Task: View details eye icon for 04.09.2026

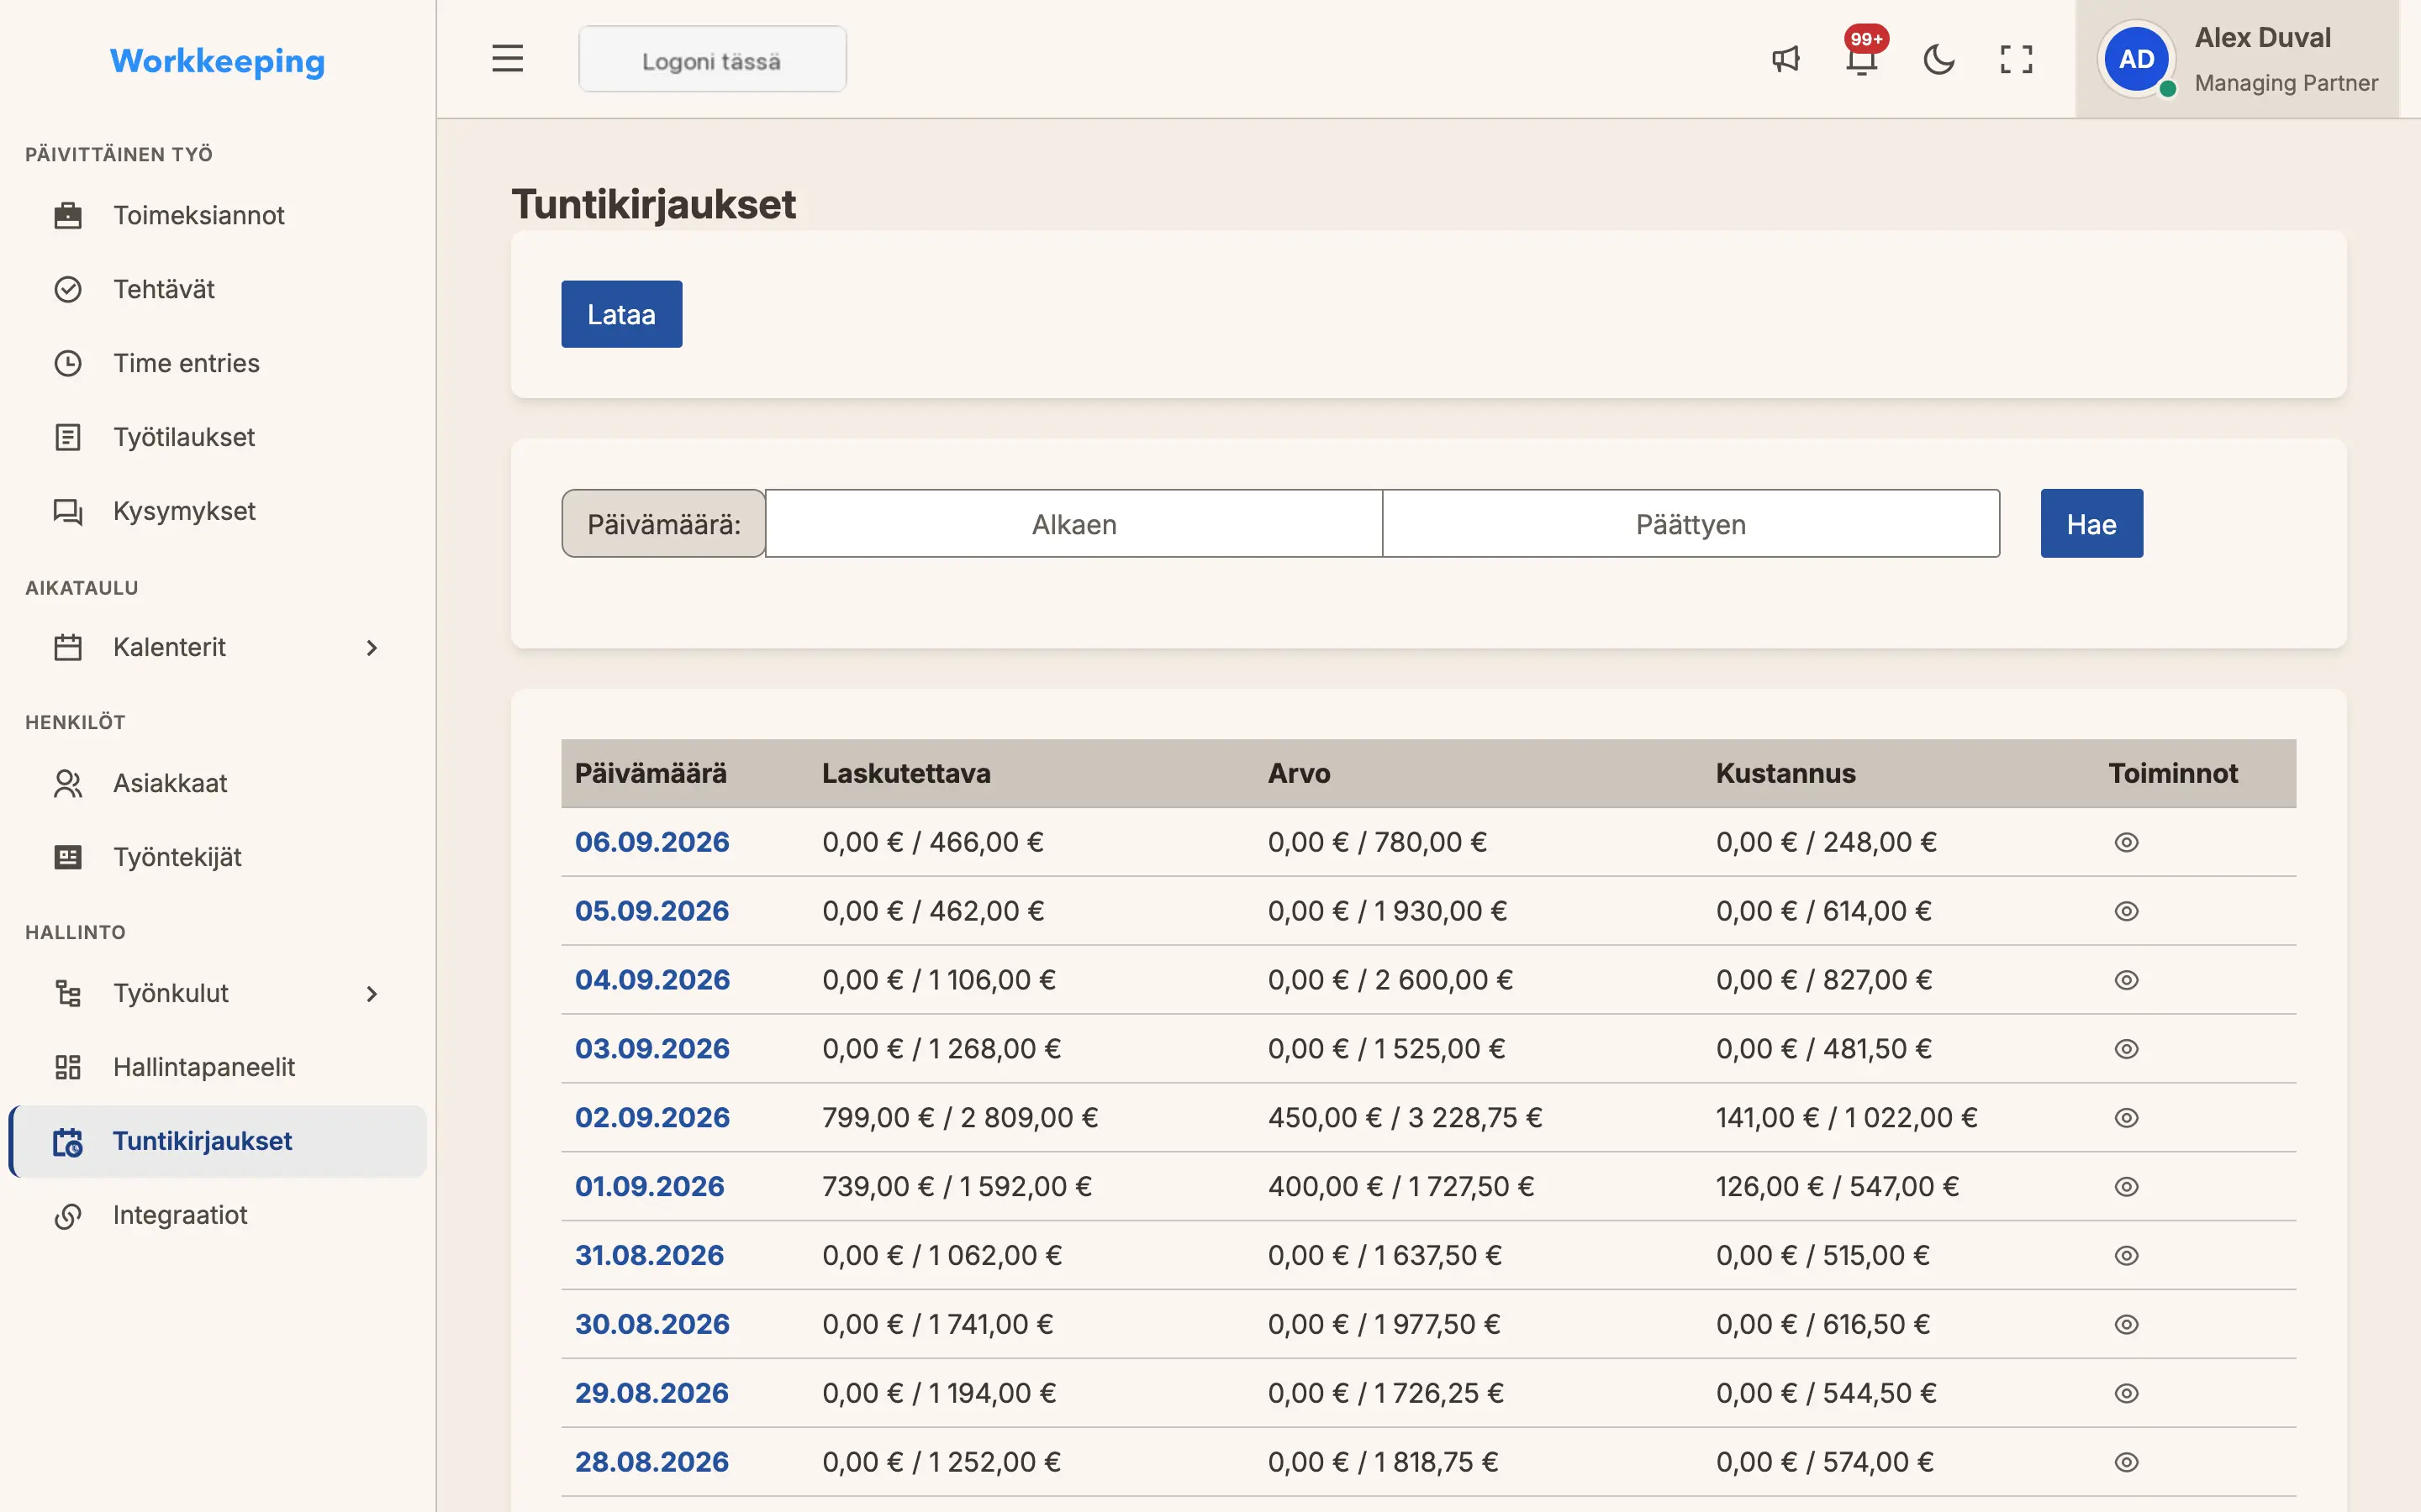Action: [x=2126, y=980]
